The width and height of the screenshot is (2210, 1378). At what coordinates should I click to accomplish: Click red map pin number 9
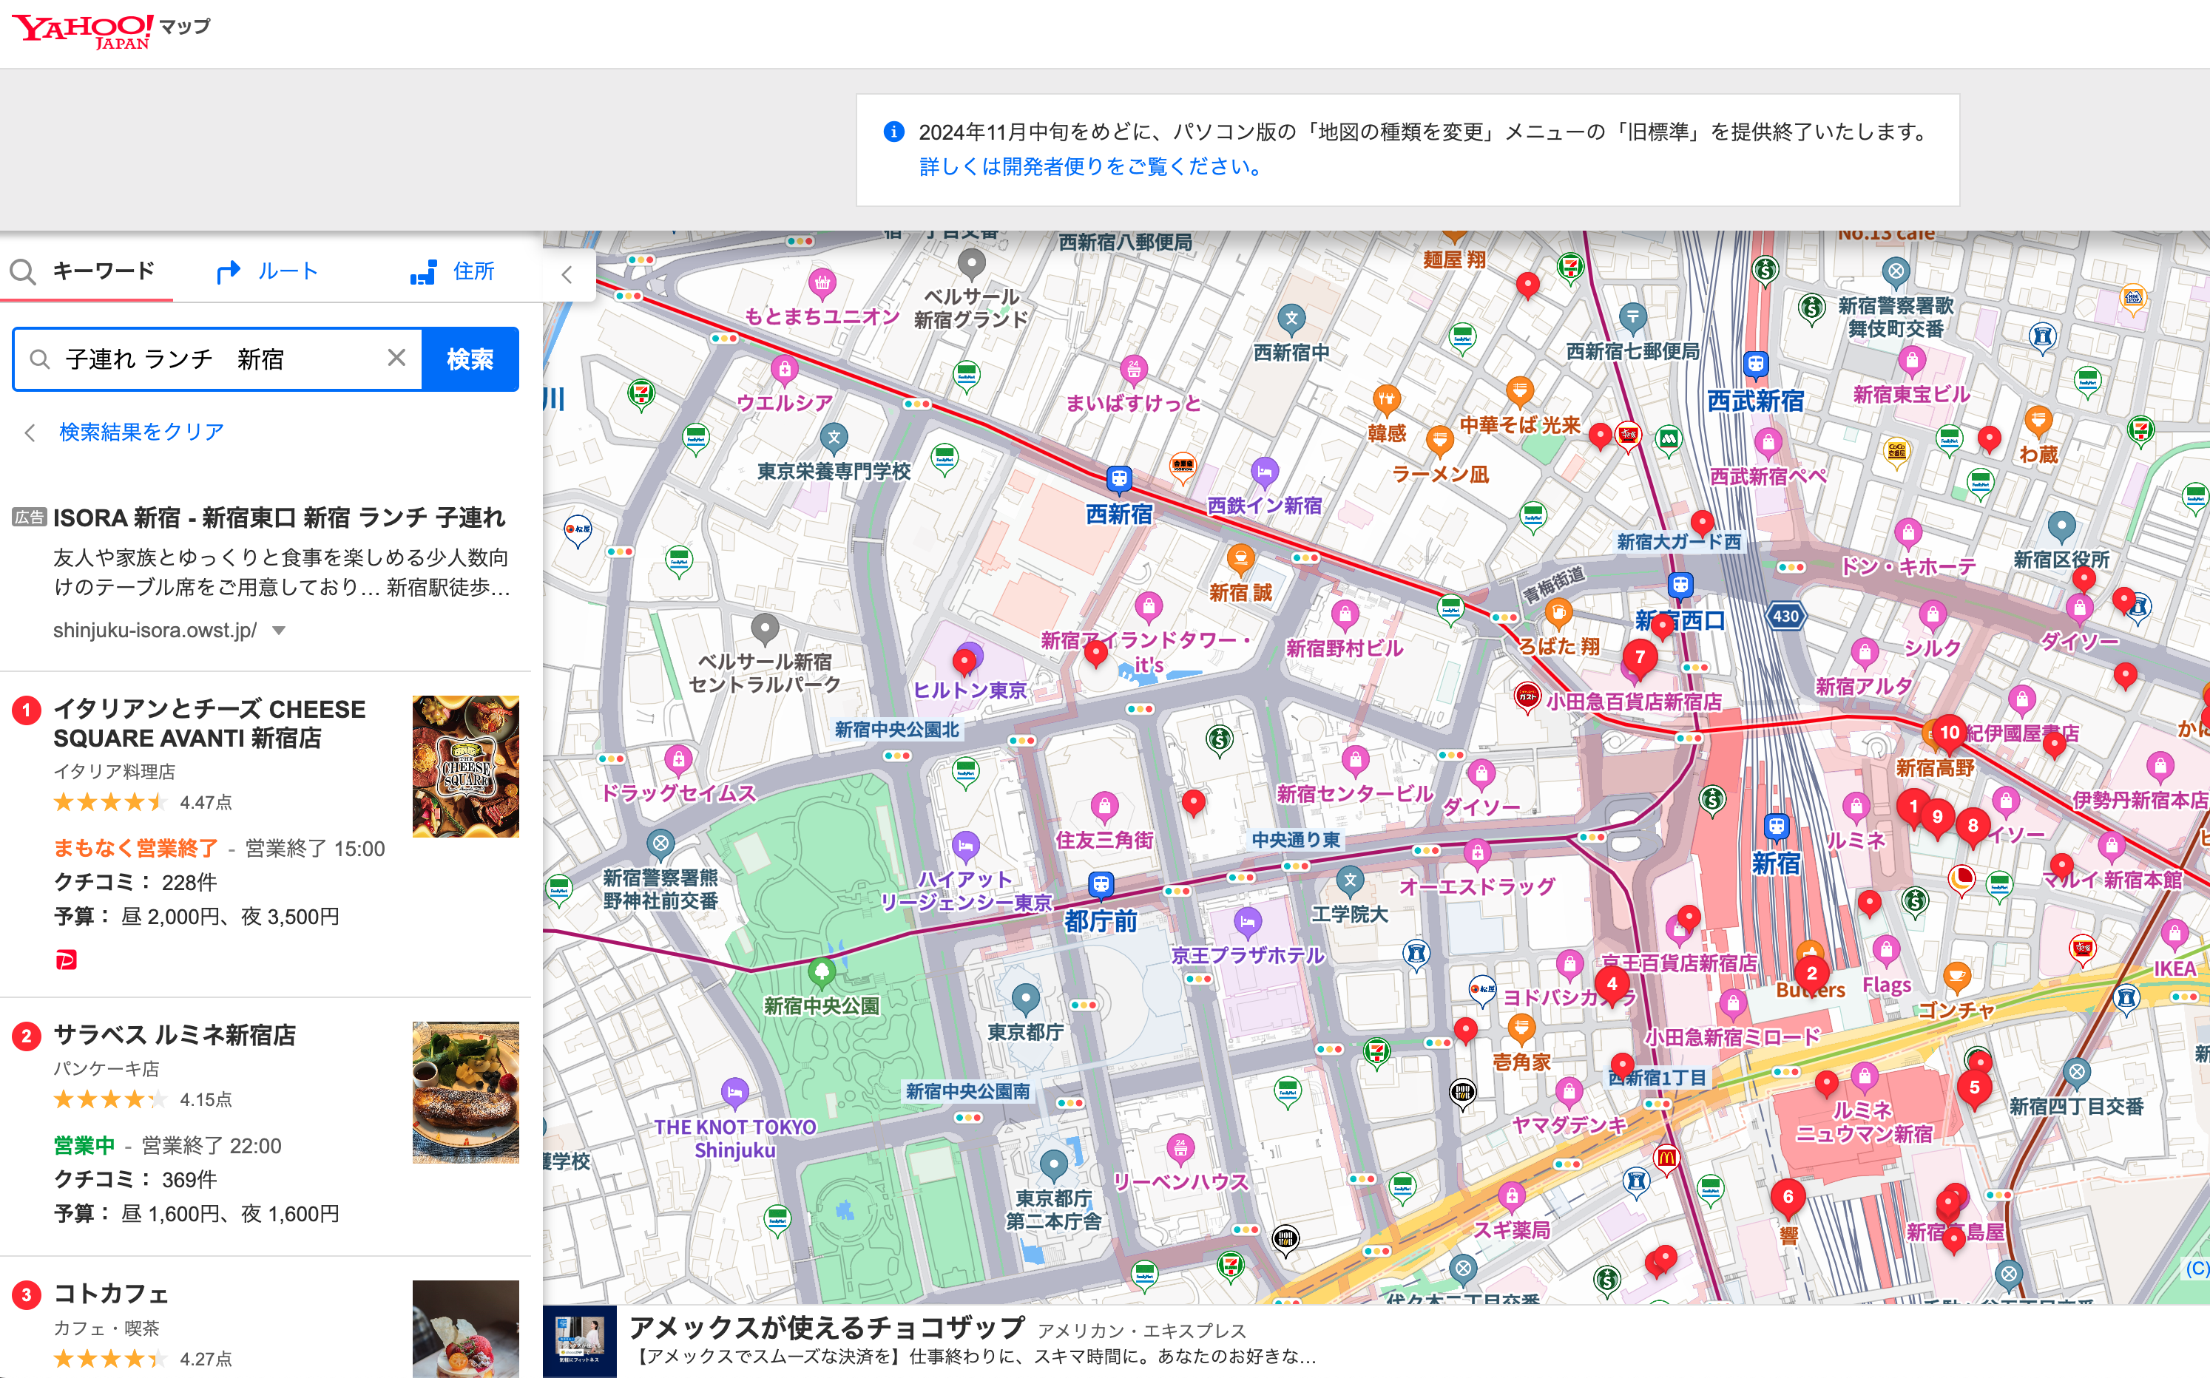(1937, 817)
